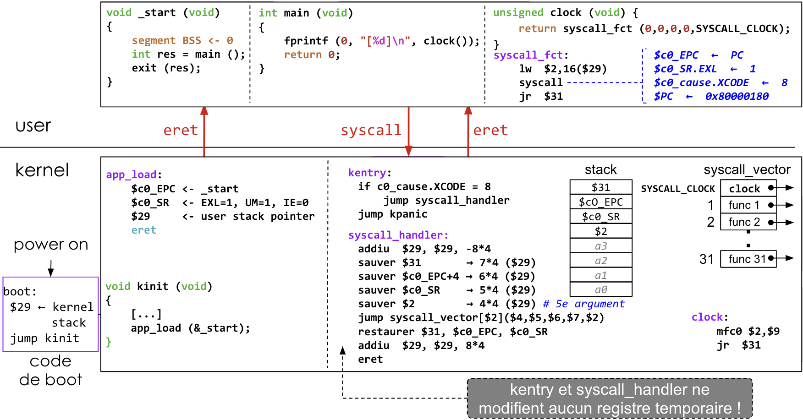Click '$c0_SR.EXL ← 1' annotation

coord(705,69)
